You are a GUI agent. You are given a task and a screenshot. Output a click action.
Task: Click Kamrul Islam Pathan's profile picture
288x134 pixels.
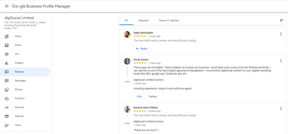tap(127, 109)
